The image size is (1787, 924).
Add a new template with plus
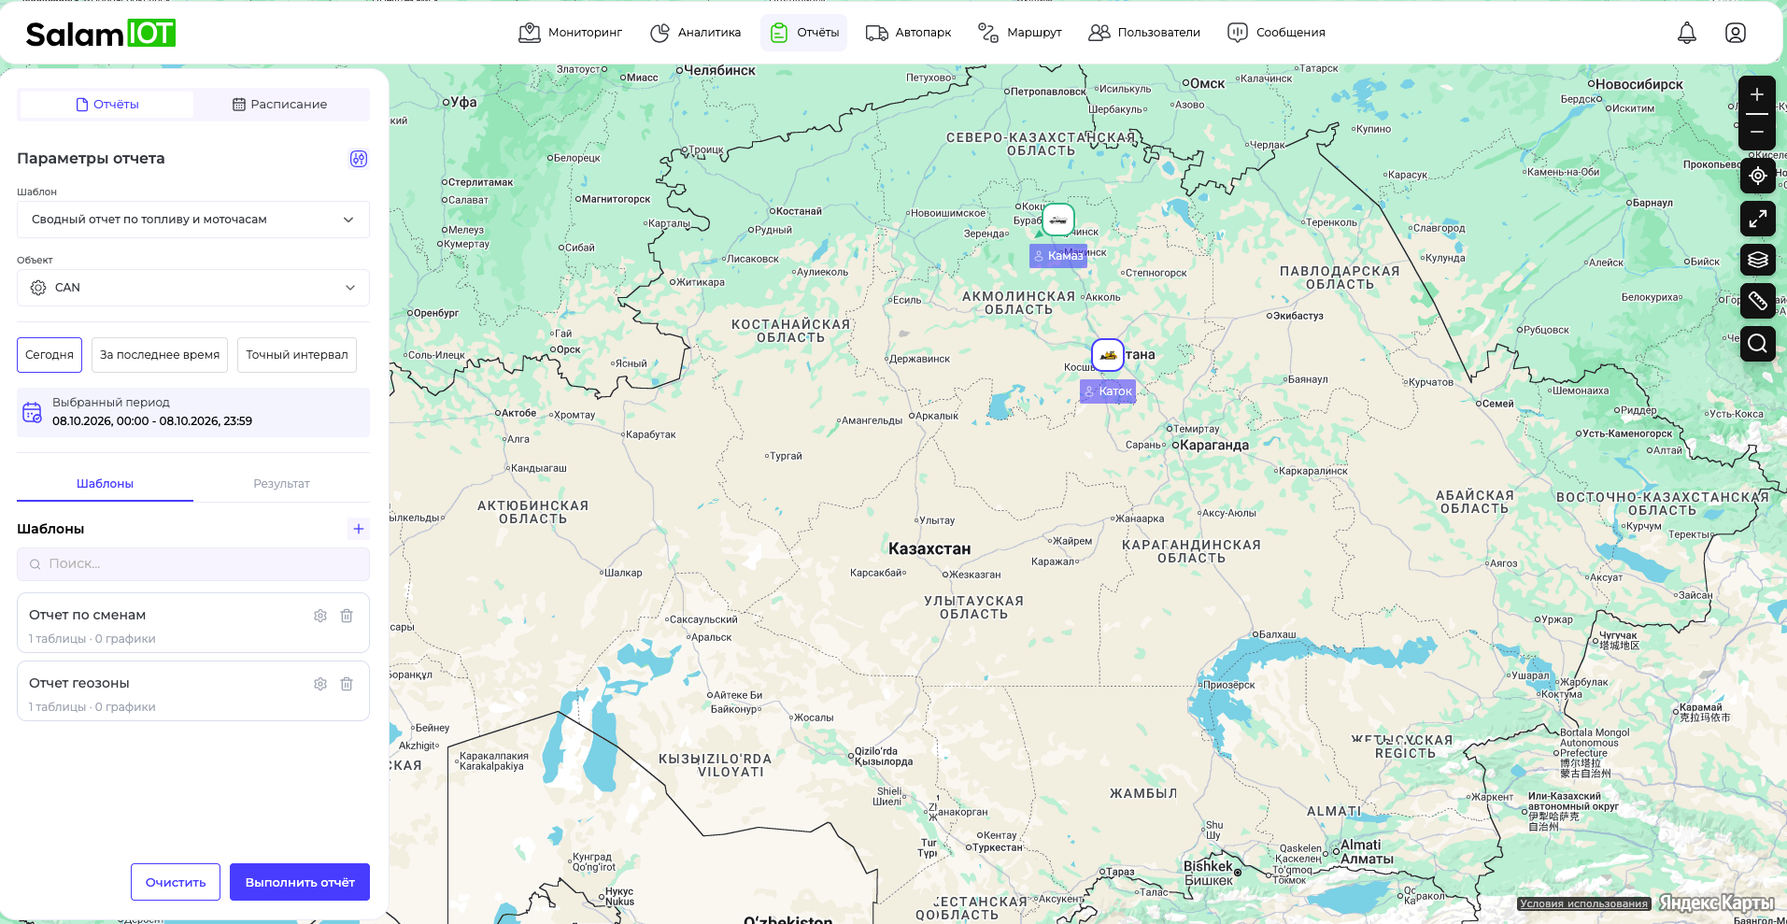click(359, 529)
